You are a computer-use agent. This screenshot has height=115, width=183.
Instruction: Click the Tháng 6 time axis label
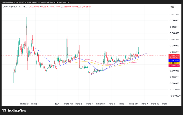click(111, 104)
